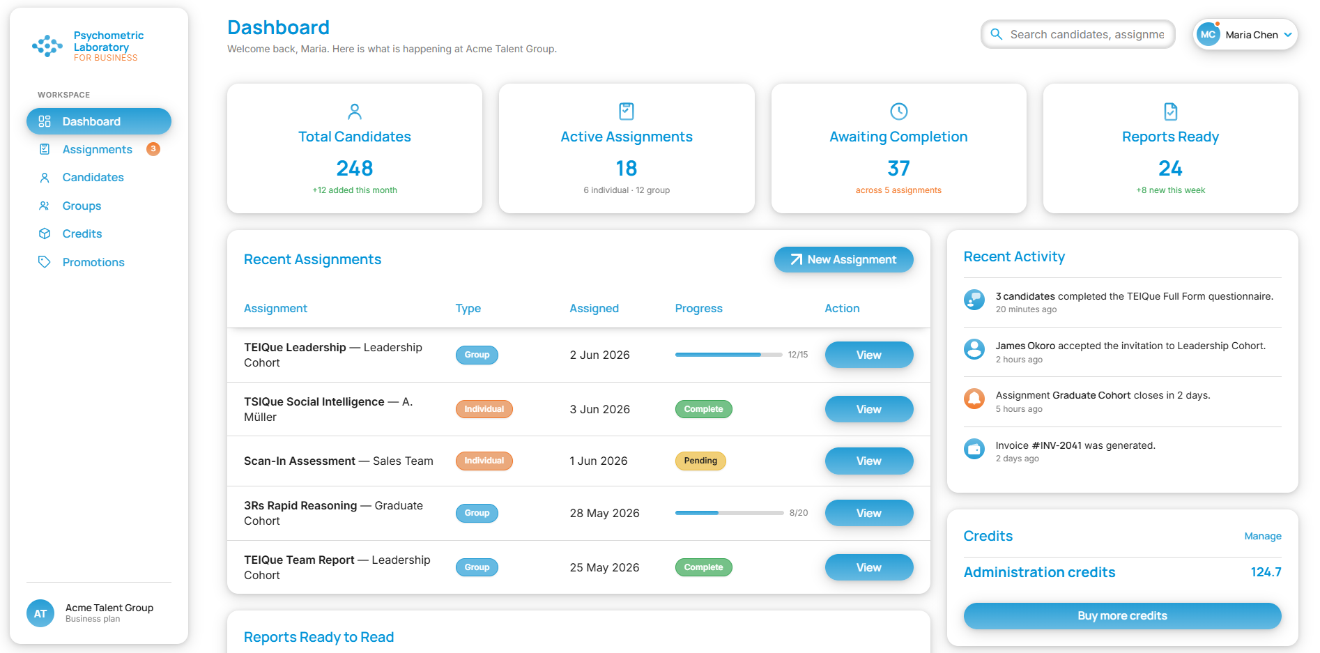Viewport: 1320px width, 653px height.
Task: Click the Individual badge for Scan-In Assessment
Action: click(484, 461)
